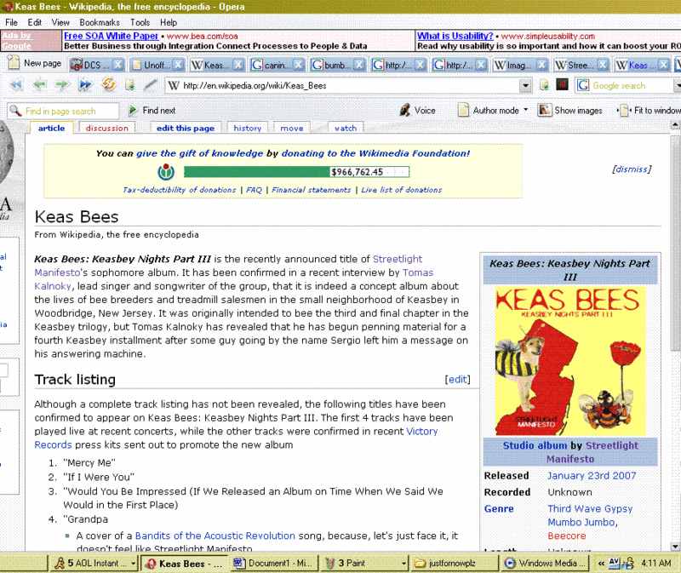The height and width of the screenshot is (573, 681).
Task: Open the View menu
Action: 60,23
